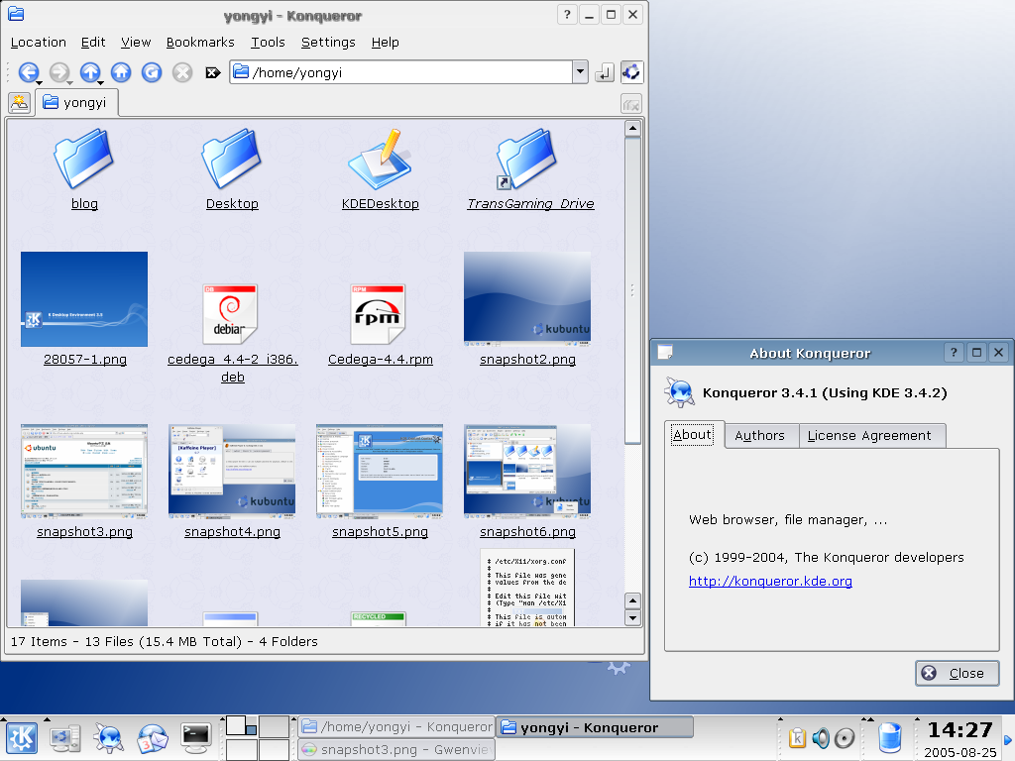
Task: Switch to the yongyi - Konqueror taskbar entry
Action: 595,726
